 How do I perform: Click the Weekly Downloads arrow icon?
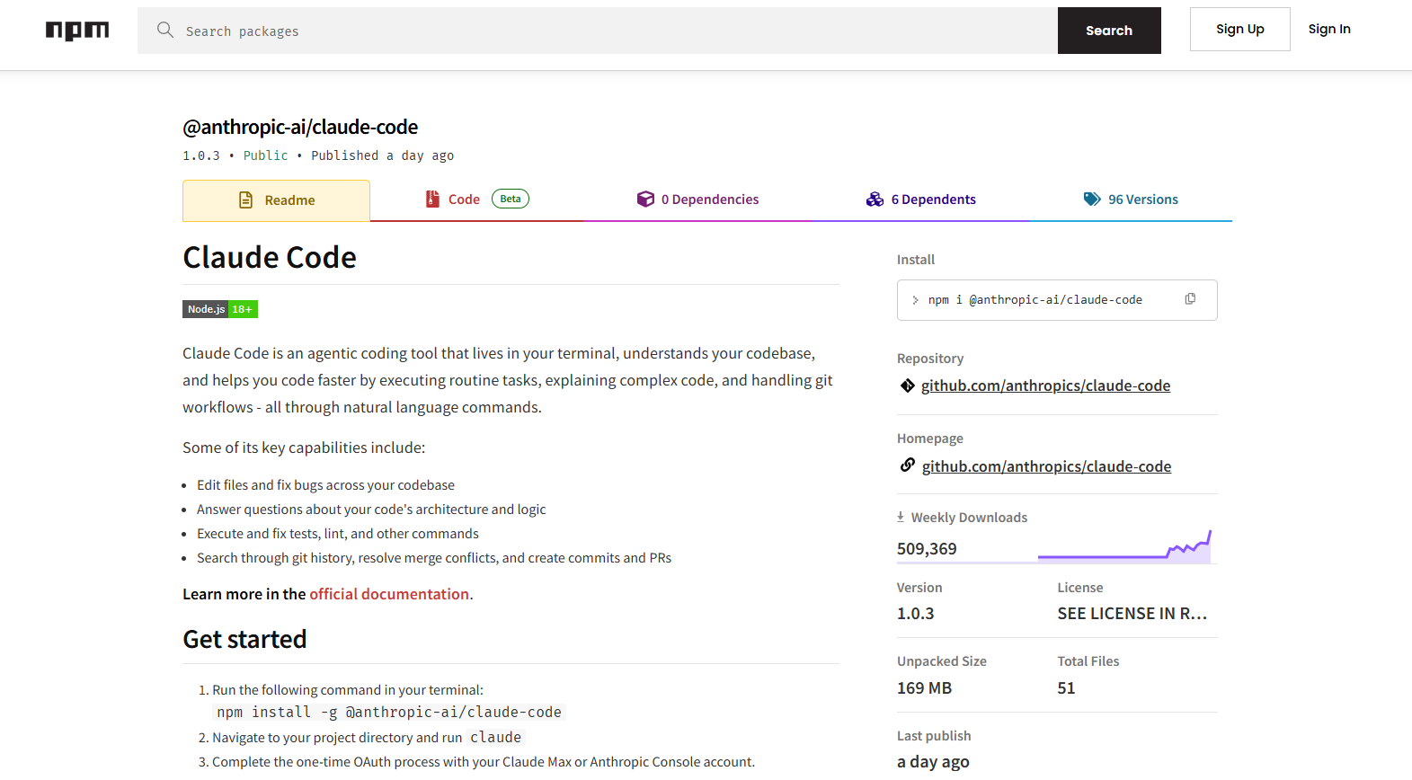pyautogui.click(x=901, y=517)
